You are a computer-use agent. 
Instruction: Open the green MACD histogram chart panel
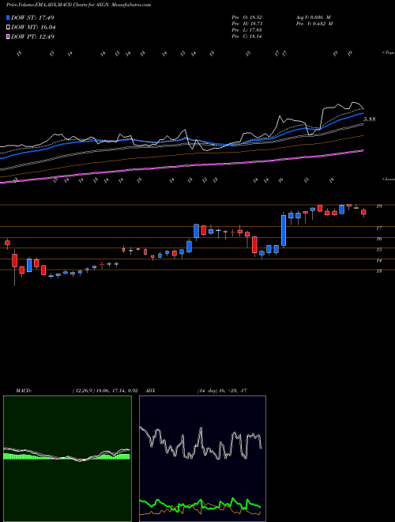tap(67, 459)
